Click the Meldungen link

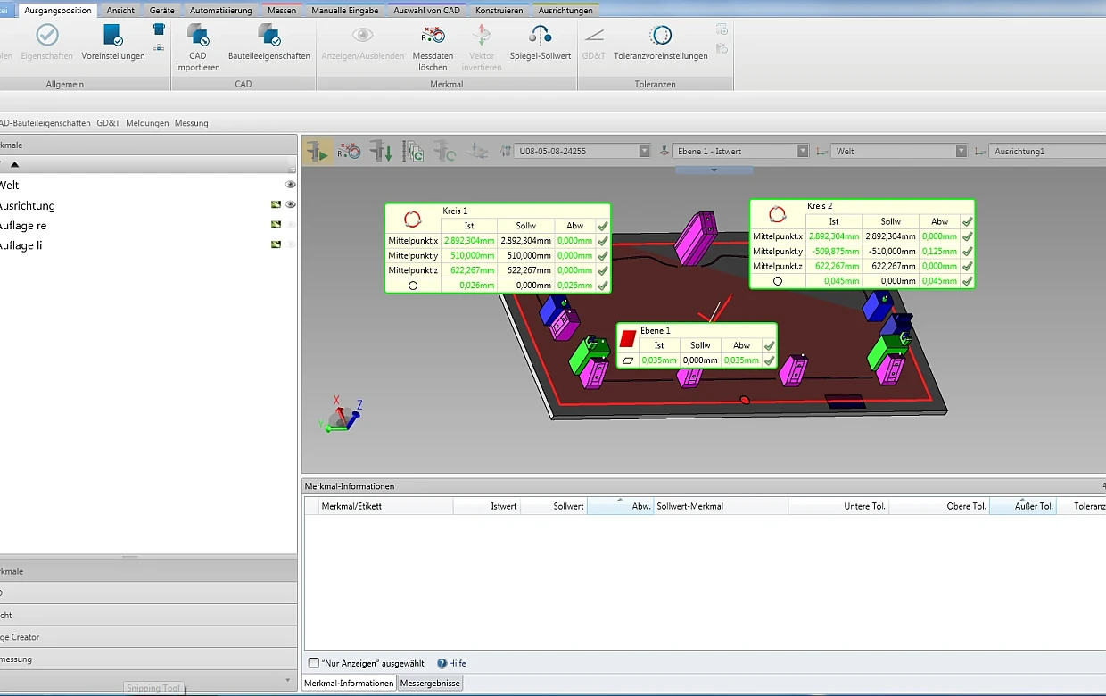point(147,123)
